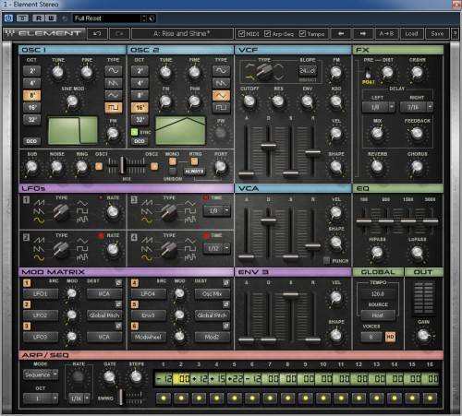This screenshot has width=462, height=416.
Task: Load next preset with right arrow
Action: pos(363,33)
